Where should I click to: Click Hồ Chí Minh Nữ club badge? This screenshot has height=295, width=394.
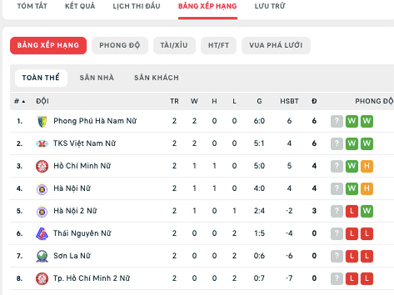point(42,166)
